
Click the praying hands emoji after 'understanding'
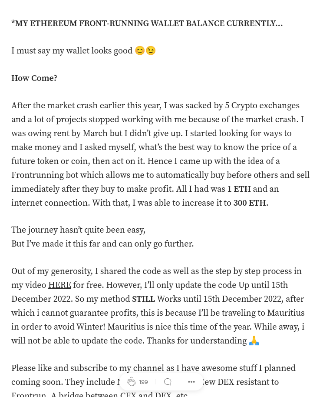pos(254,340)
